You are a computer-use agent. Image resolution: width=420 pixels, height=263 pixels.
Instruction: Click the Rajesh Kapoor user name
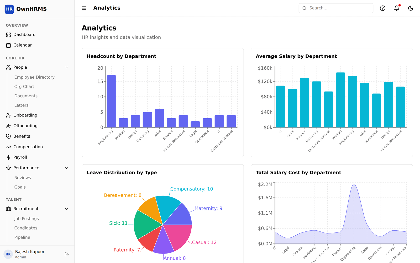point(30,252)
